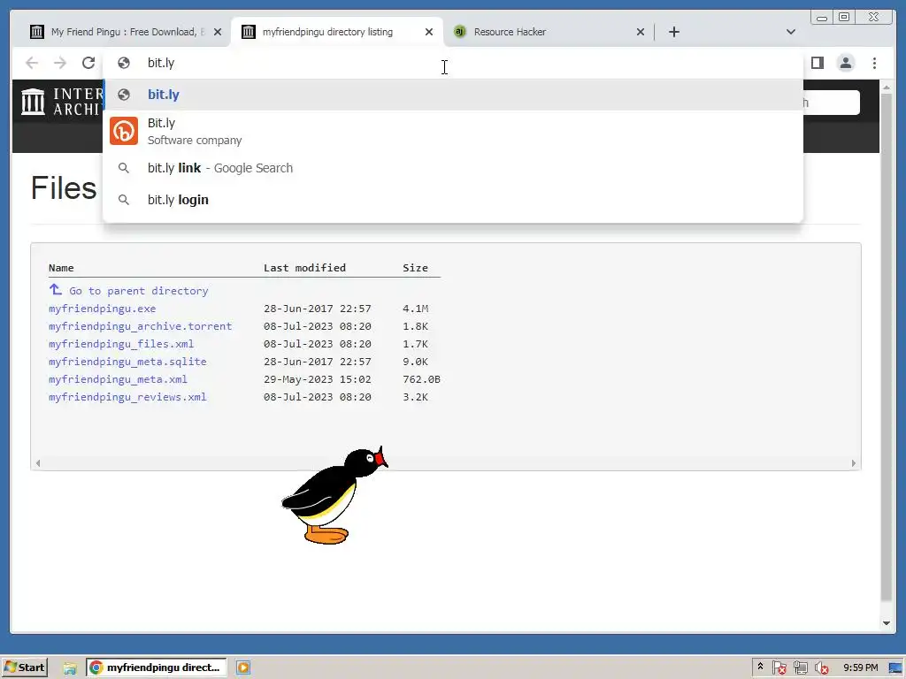Open myfriendpingu_archive.torrent link
Image resolution: width=906 pixels, height=679 pixels.
pos(140,326)
